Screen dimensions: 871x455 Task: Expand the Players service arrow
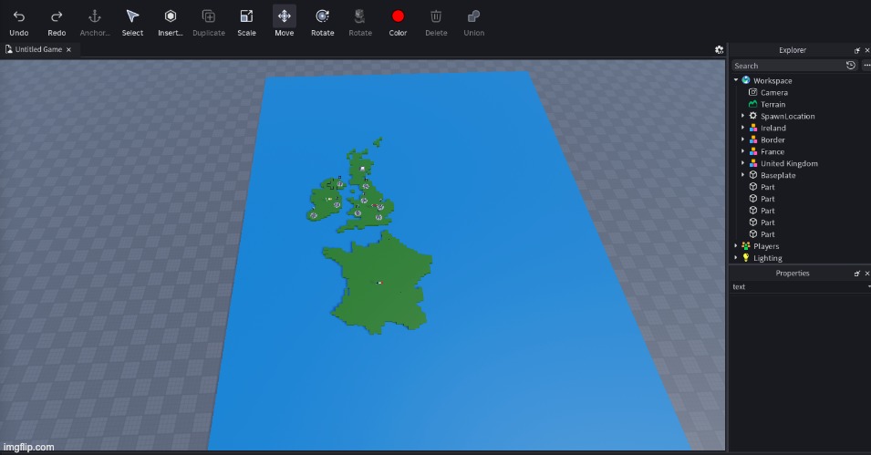coord(736,246)
